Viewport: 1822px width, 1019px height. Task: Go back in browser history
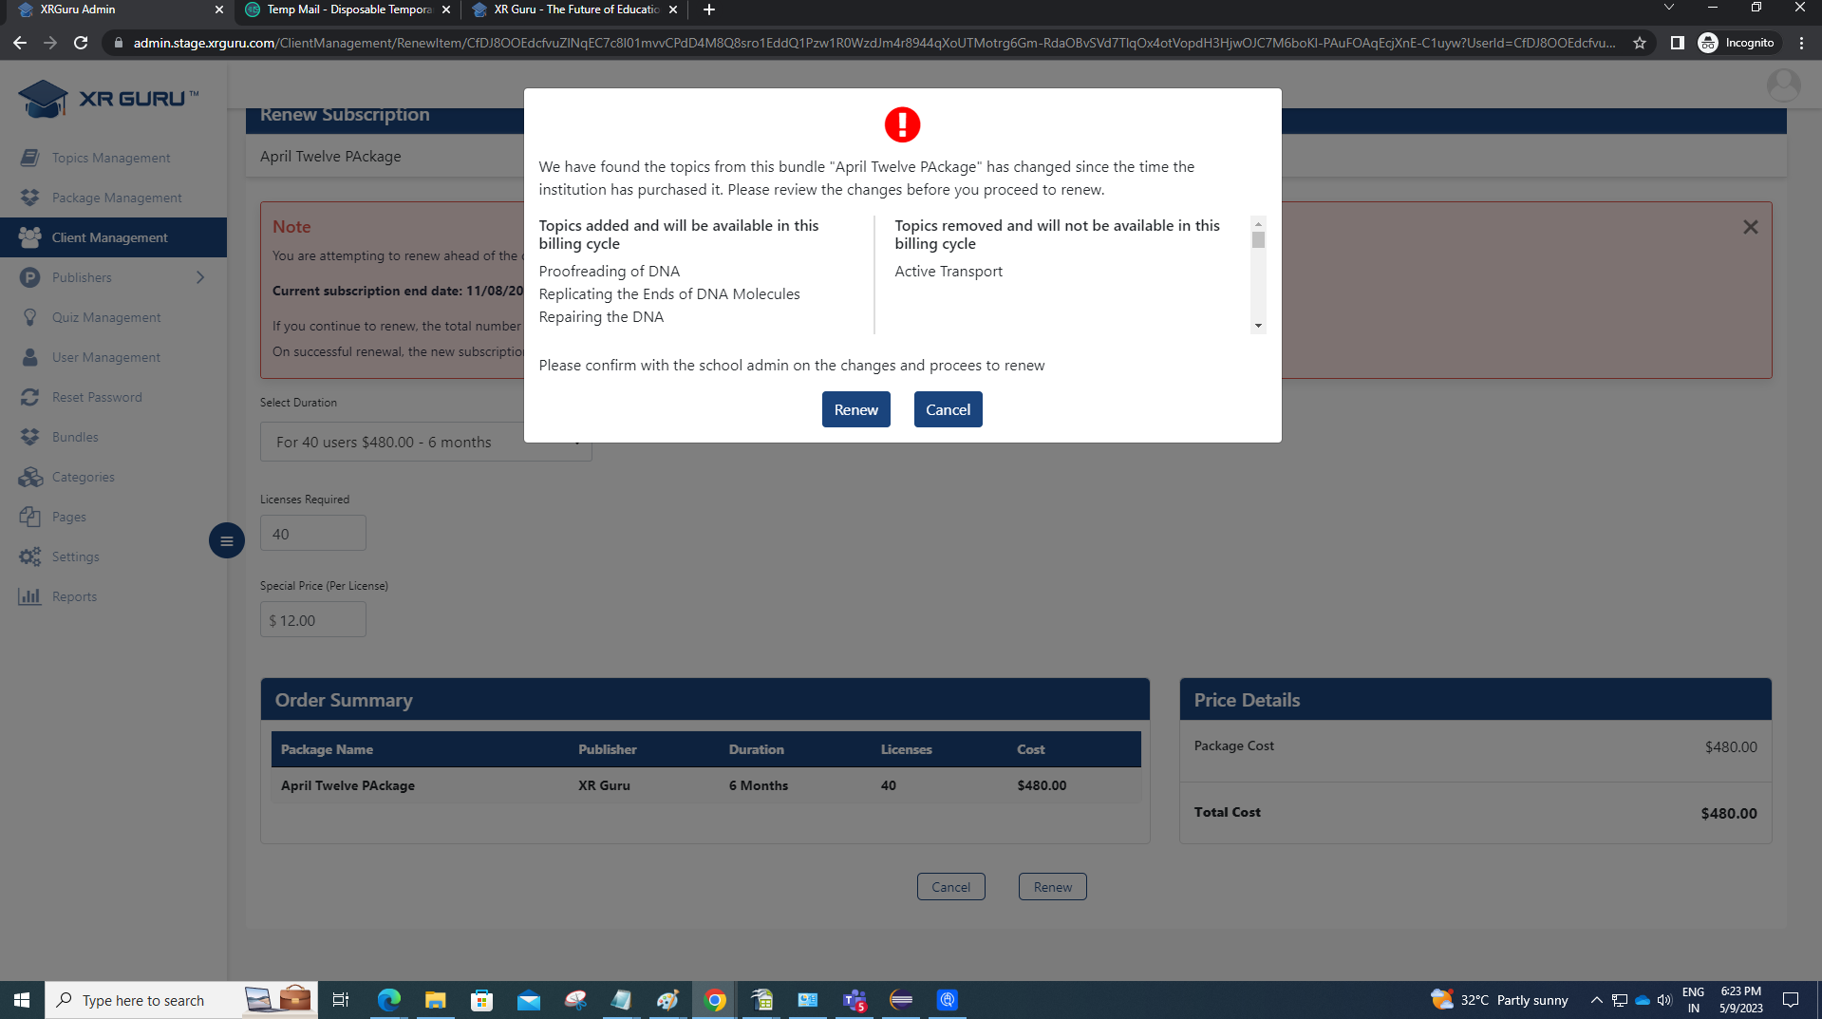[20, 43]
